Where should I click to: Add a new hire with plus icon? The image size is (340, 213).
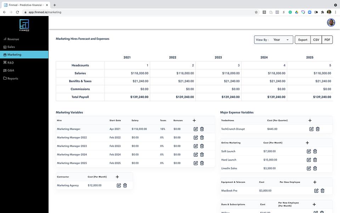pos(194,120)
